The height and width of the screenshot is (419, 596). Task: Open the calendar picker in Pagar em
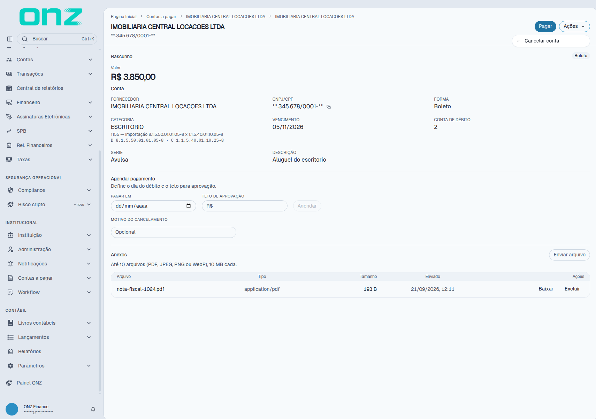coord(189,206)
